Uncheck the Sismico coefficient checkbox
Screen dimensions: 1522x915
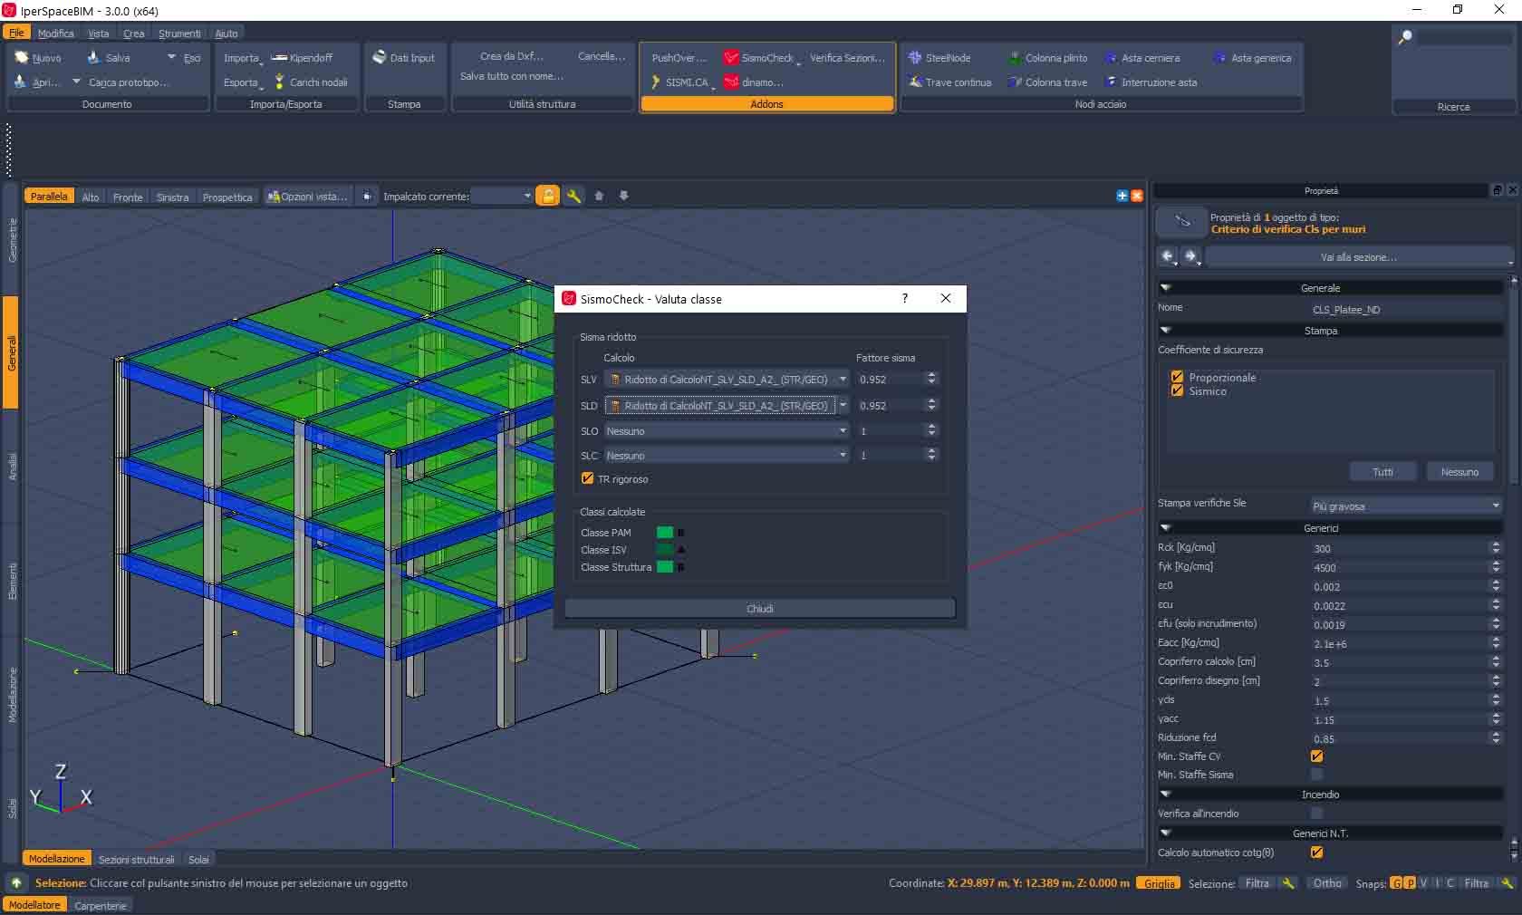pyautogui.click(x=1177, y=390)
